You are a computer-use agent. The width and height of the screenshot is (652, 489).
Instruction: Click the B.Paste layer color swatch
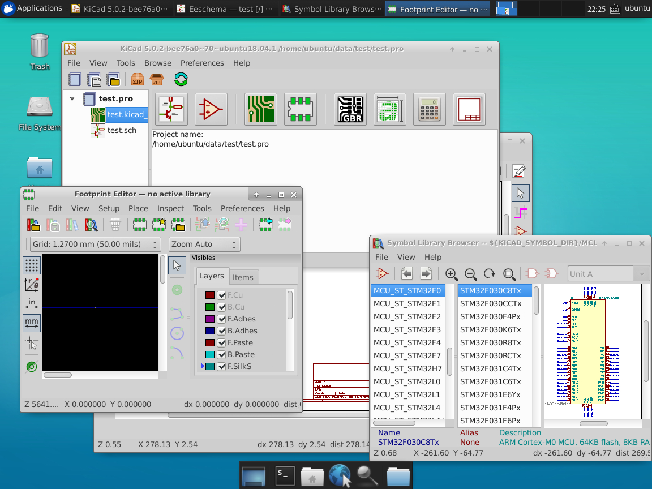pos(210,355)
